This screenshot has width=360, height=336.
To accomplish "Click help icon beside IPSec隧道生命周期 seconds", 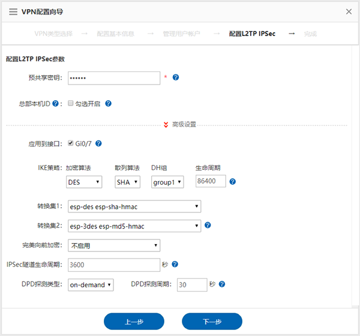I will coord(175,264).
